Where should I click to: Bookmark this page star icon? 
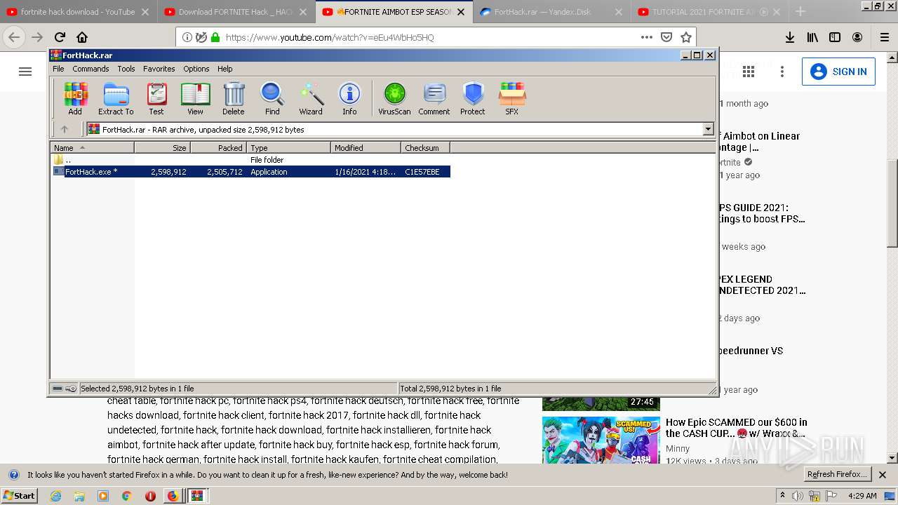(x=686, y=37)
